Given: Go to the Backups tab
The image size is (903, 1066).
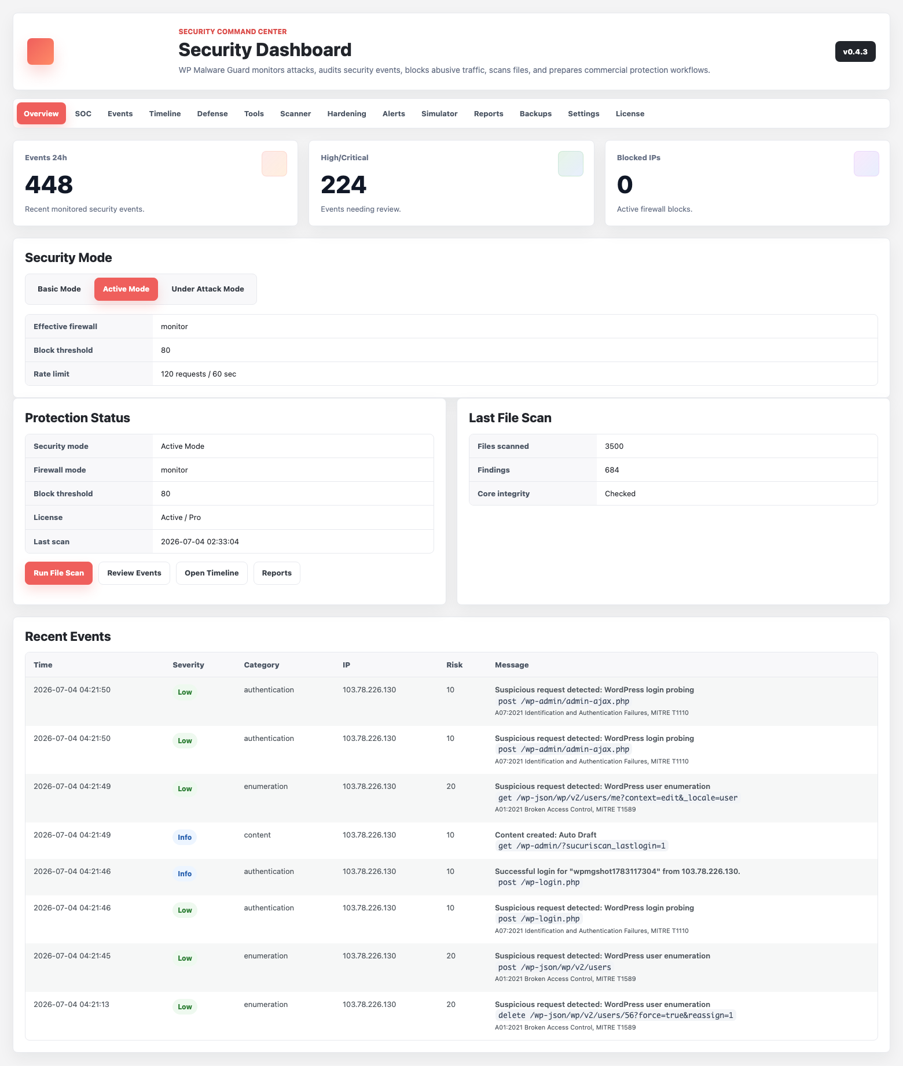Looking at the screenshot, I should pyautogui.click(x=535, y=113).
